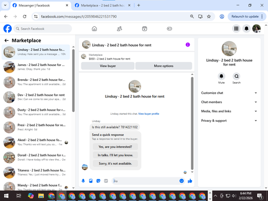Zoom icon in the browser address bar

point(192,17)
